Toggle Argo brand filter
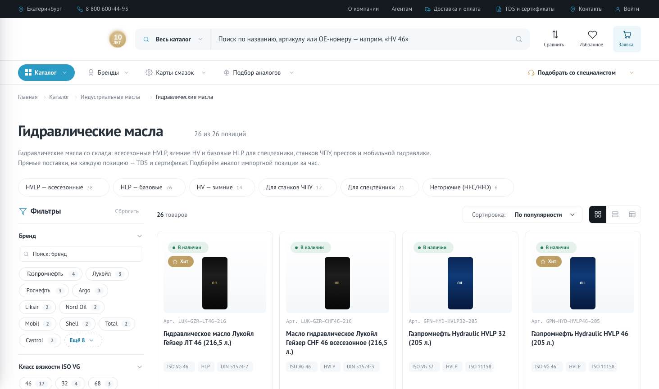659x389 pixels. tap(90, 291)
